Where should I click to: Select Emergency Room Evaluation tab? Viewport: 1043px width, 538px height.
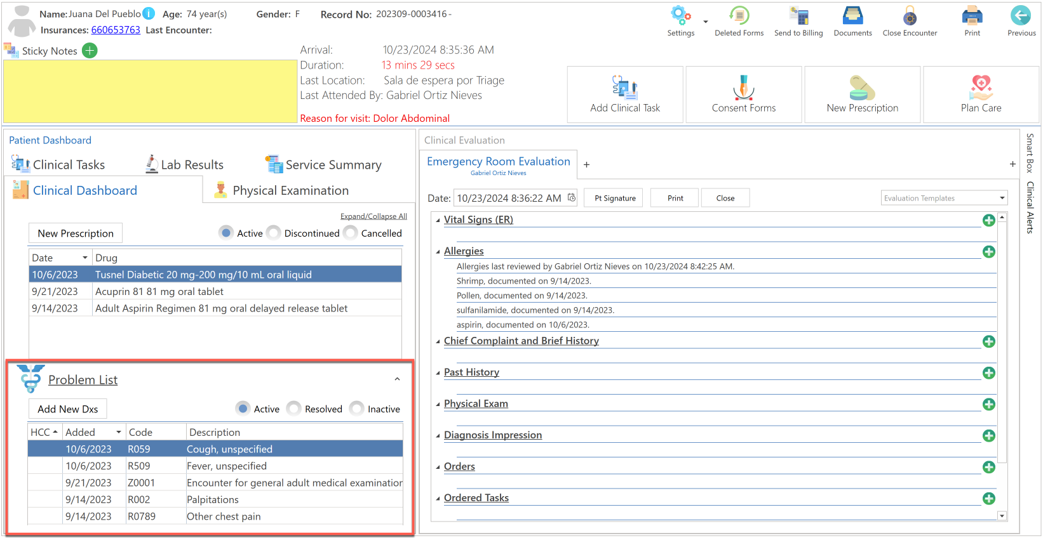click(499, 165)
